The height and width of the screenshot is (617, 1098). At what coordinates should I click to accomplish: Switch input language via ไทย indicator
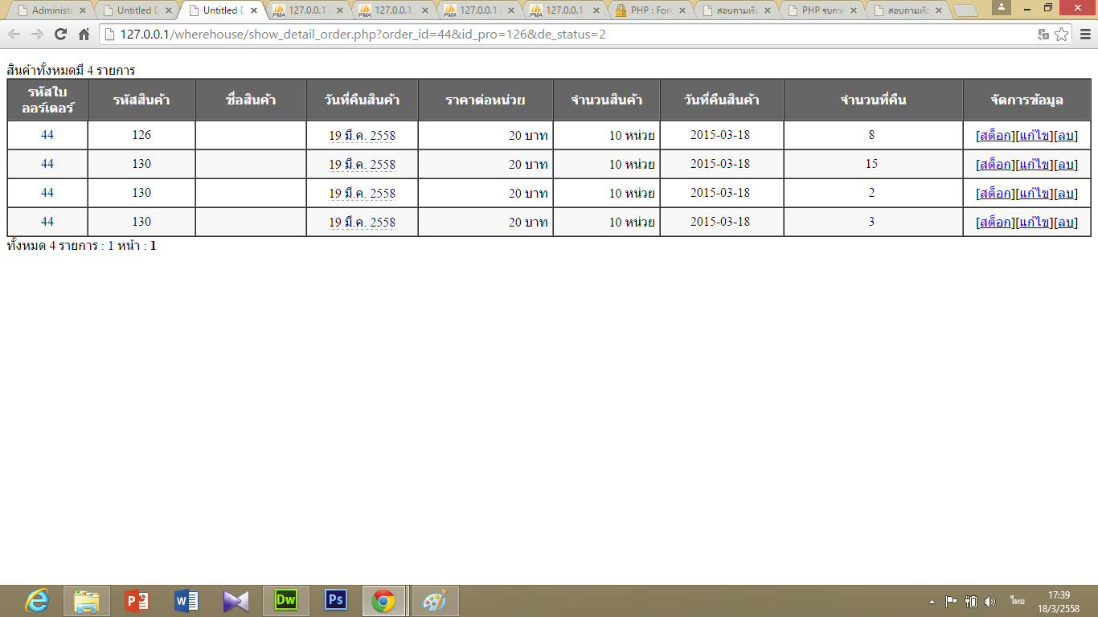coord(1018,601)
